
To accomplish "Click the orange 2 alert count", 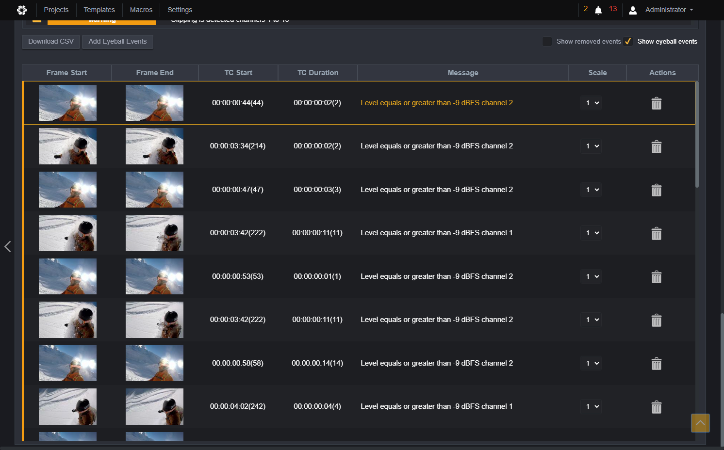I will [586, 9].
